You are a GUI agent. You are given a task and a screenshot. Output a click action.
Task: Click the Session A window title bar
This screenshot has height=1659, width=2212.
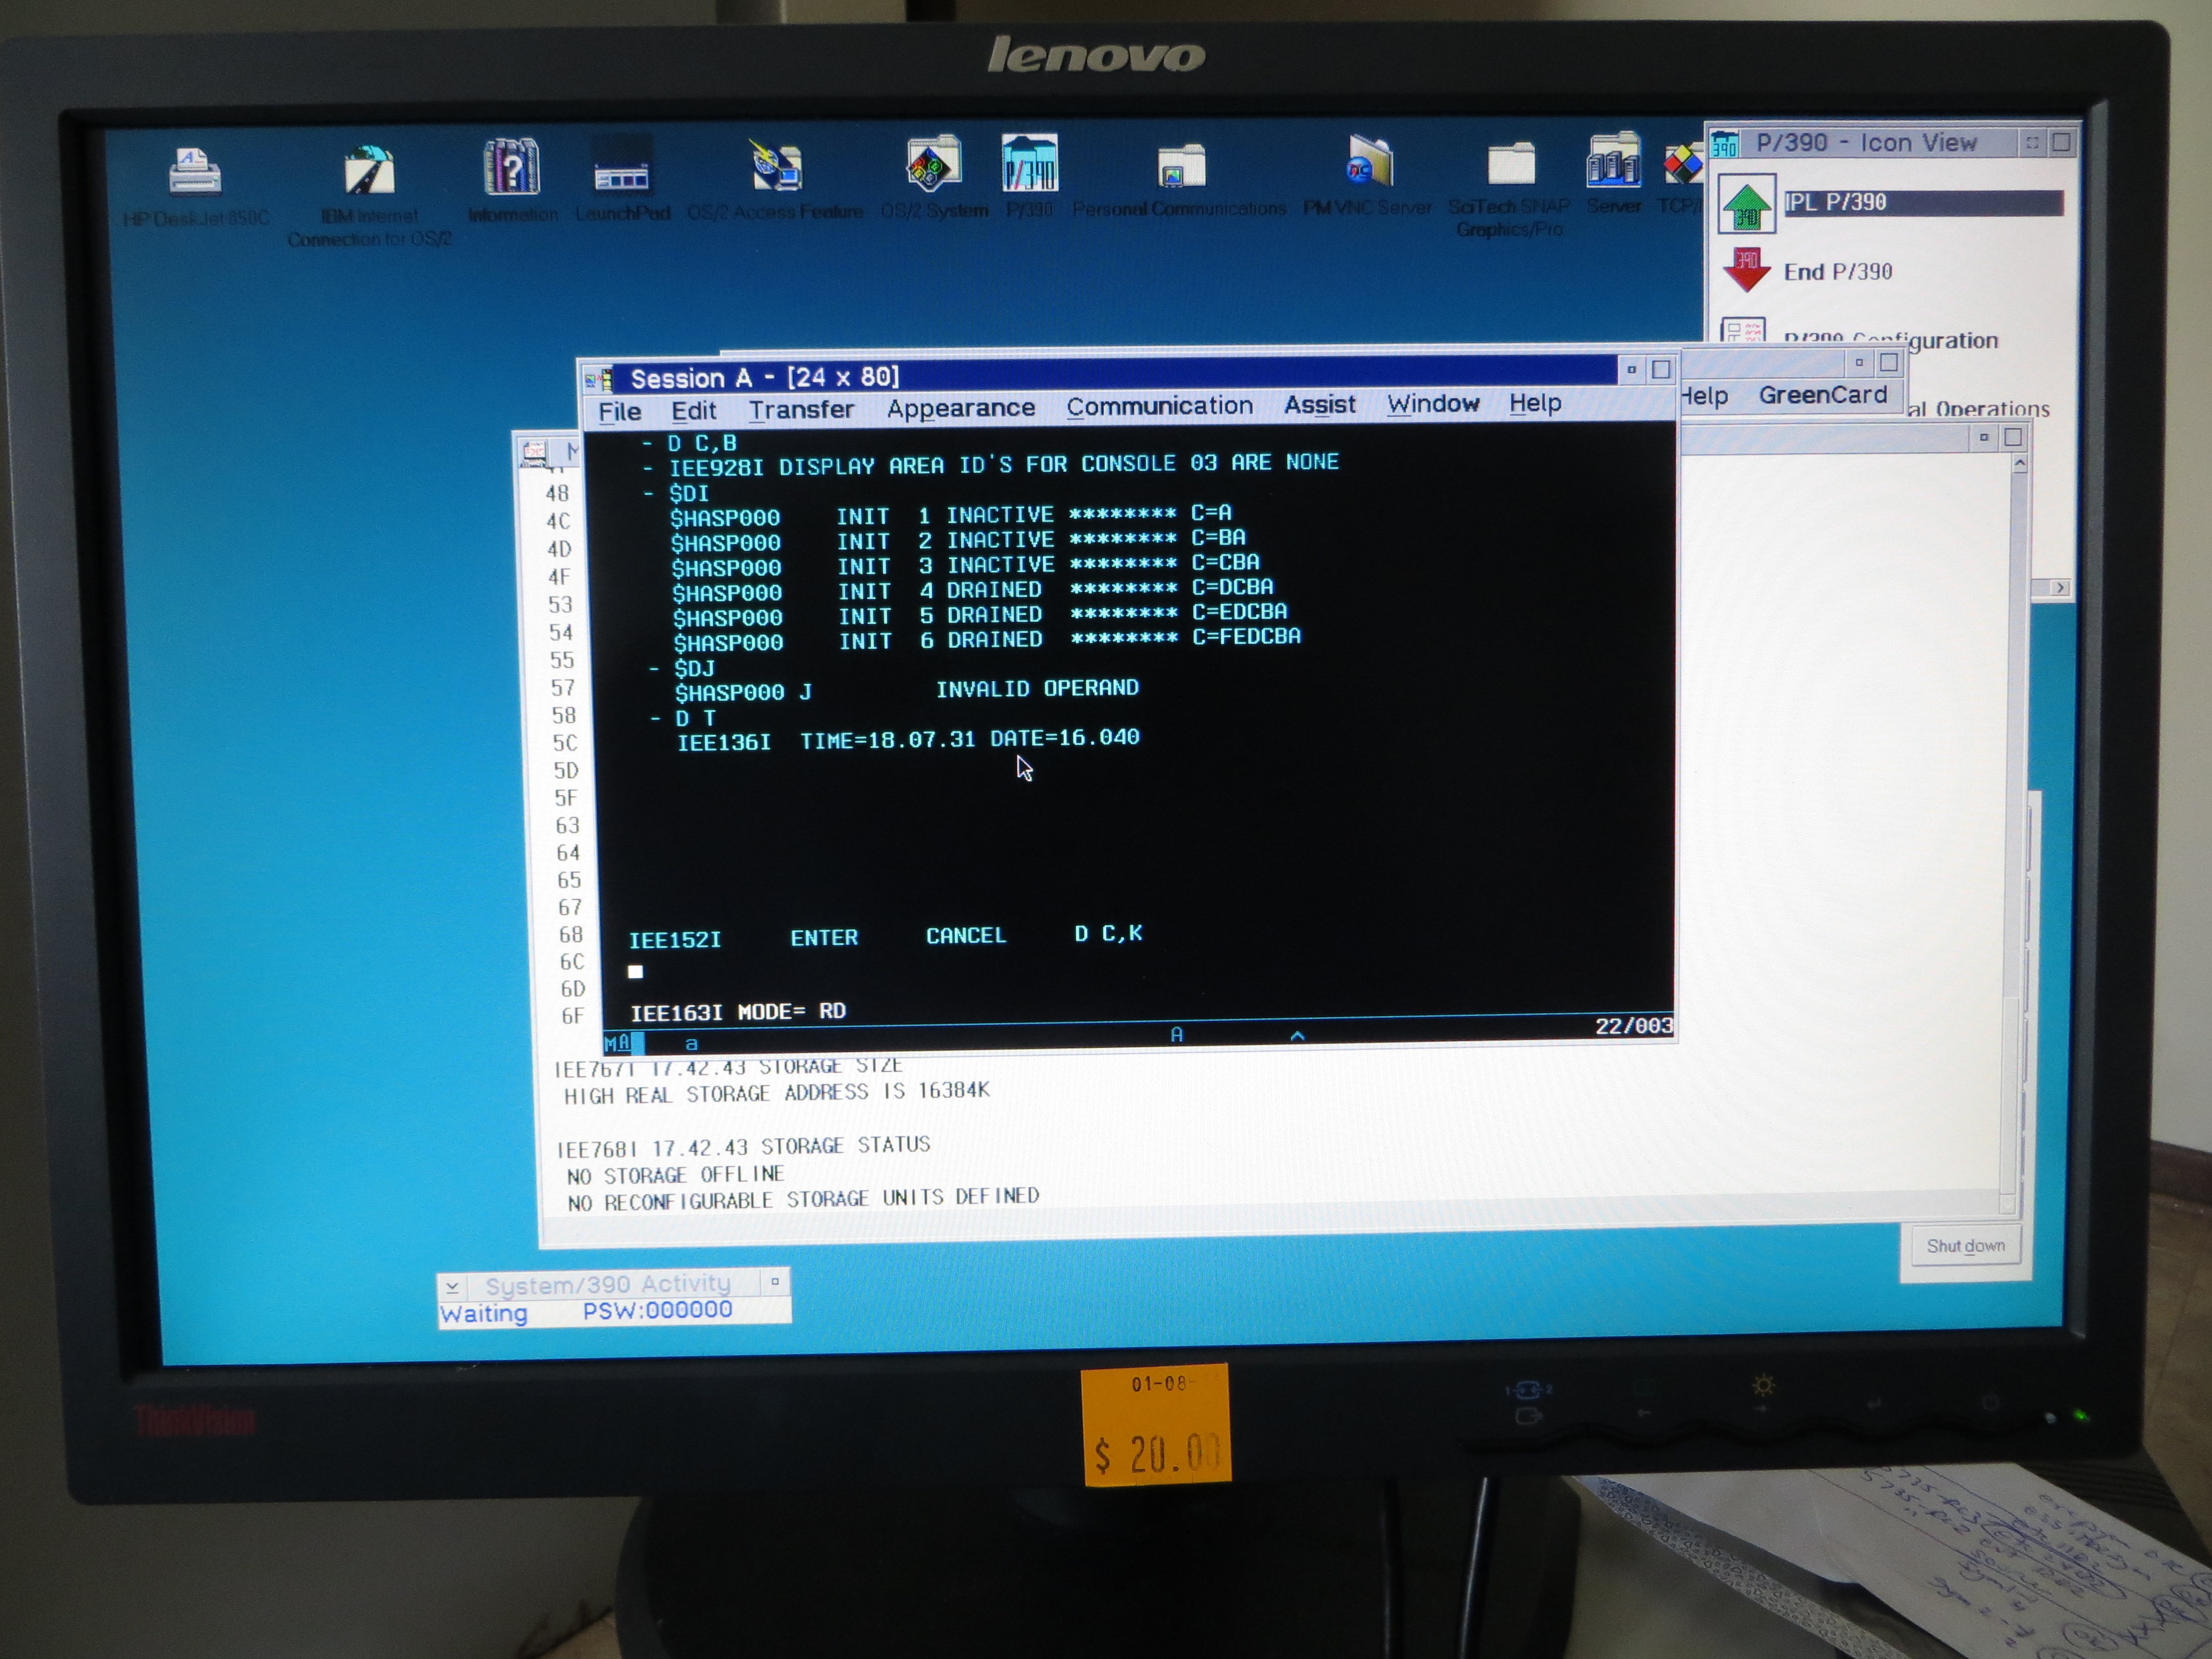click(1115, 376)
